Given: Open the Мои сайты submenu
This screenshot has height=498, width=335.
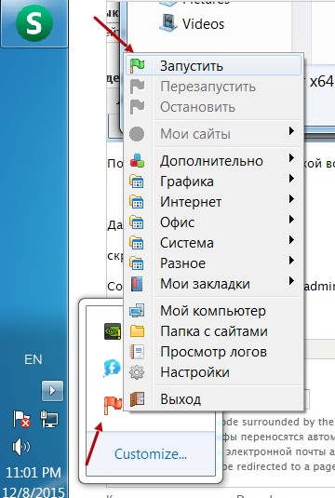Looking at the screenshot, I should [213, 134].
